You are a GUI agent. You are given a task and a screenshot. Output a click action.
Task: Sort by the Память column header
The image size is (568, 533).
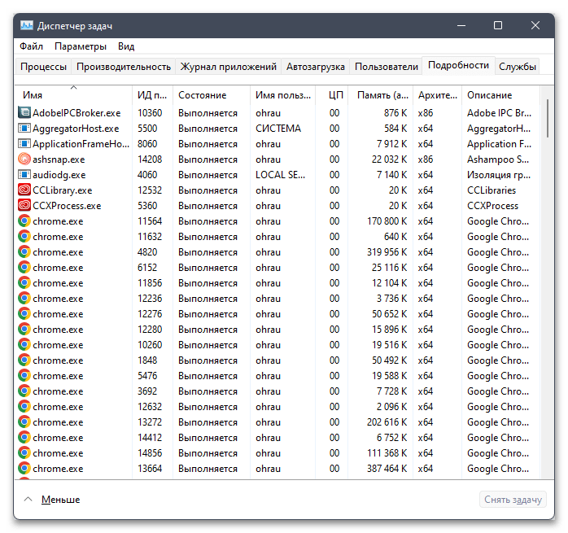click(x=380, y=95)
